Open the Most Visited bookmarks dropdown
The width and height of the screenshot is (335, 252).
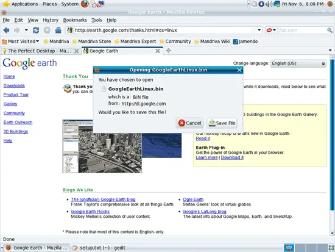click(21, 41)
